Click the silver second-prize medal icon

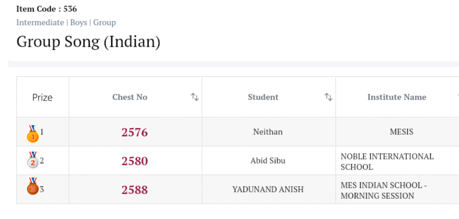coord(33,161)
